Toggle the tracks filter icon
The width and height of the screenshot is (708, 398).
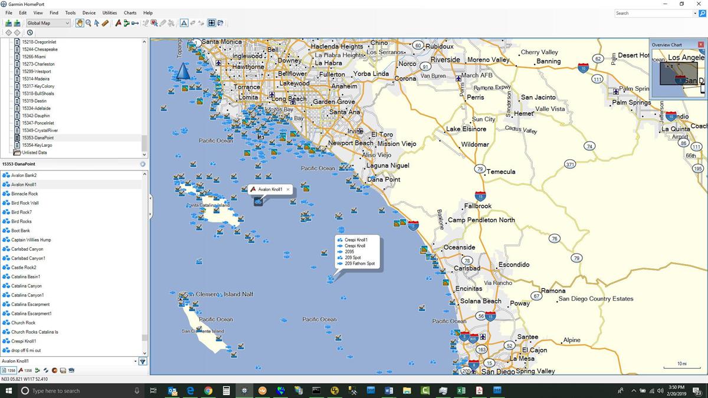[x=46, y=370]
